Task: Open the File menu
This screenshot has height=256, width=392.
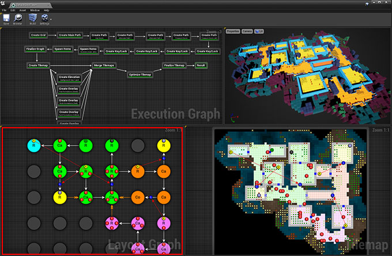Action: [x=4, y=10]
